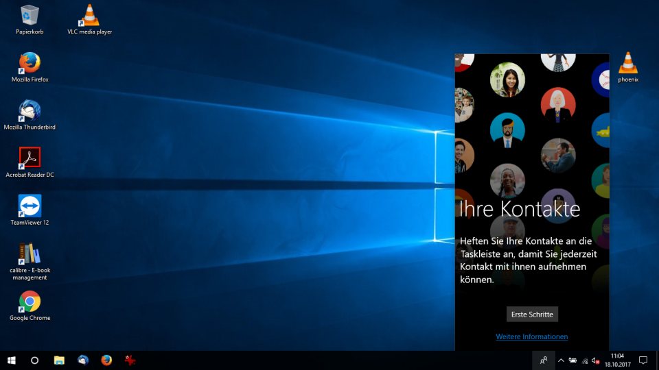This screenshot has height=370, width=659.
Task: Select the phoenix desktop icon
Action: coord(628,67)
